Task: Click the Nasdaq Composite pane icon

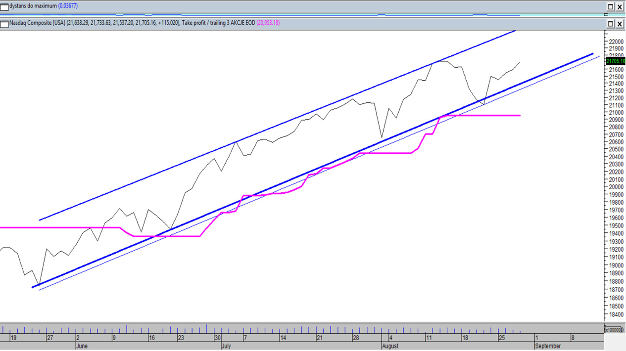Action: coord(4,24)
